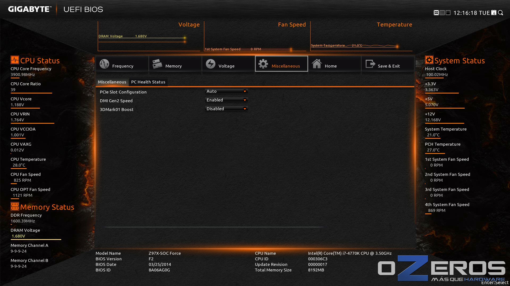Screen dimensions: 510x286
Task: Switch to HD mode using the HD icon
Action: (x=436, y=13)
